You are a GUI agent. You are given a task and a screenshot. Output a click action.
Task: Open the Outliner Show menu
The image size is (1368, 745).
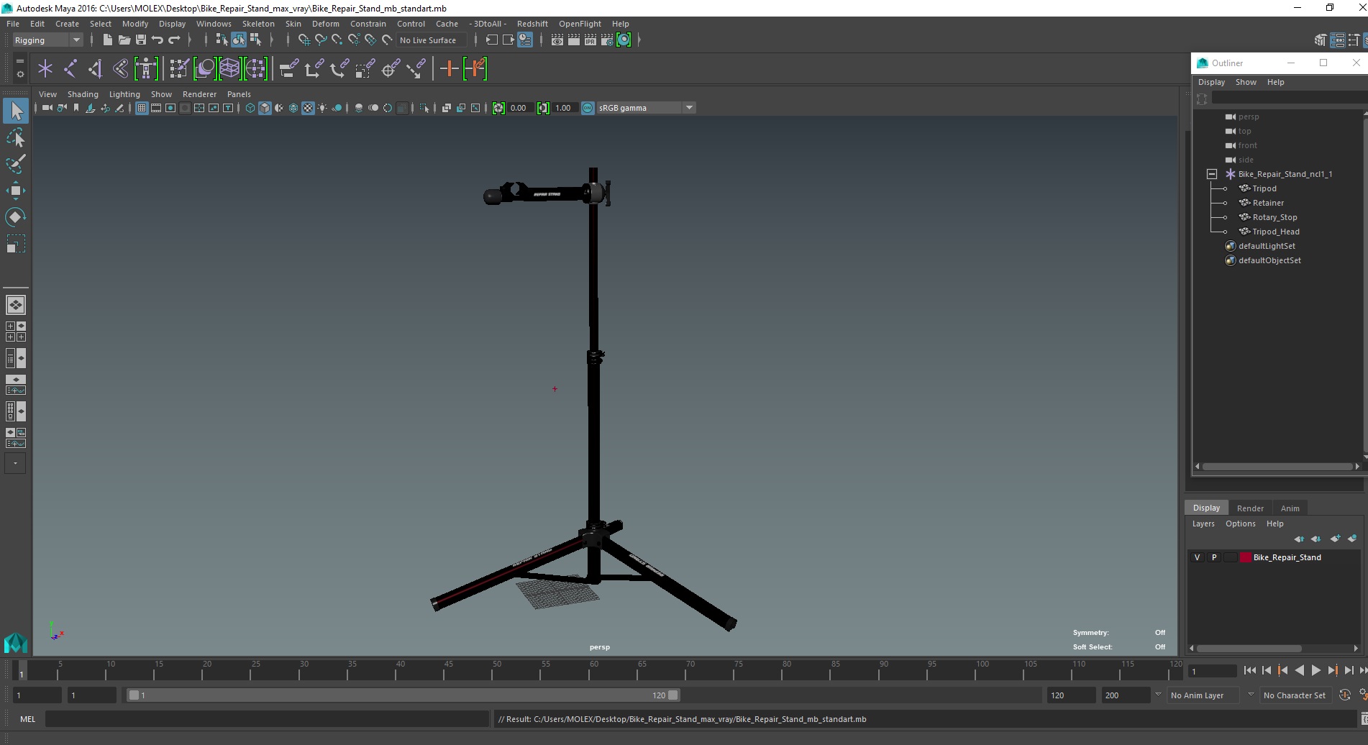coord(1246,82)
